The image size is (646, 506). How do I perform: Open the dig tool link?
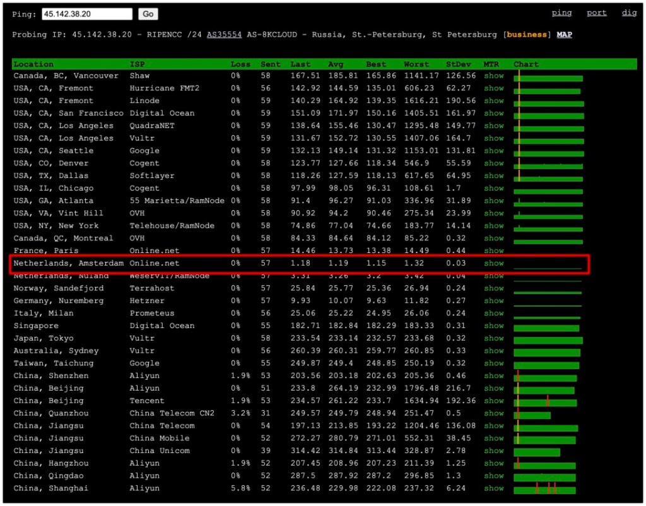[629, 13]
